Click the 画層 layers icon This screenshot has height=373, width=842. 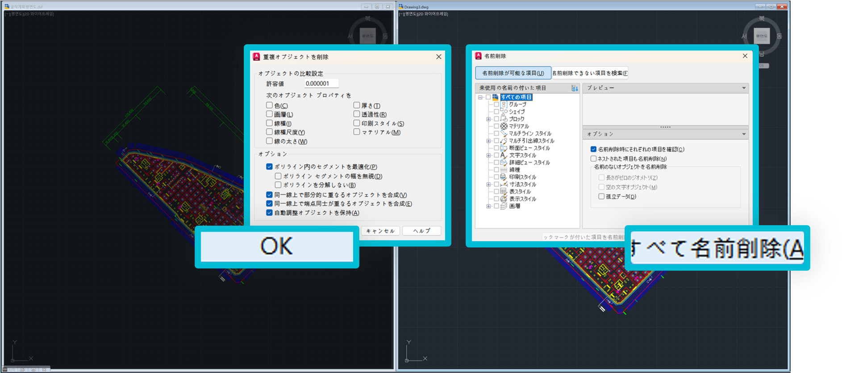point(504,206)
